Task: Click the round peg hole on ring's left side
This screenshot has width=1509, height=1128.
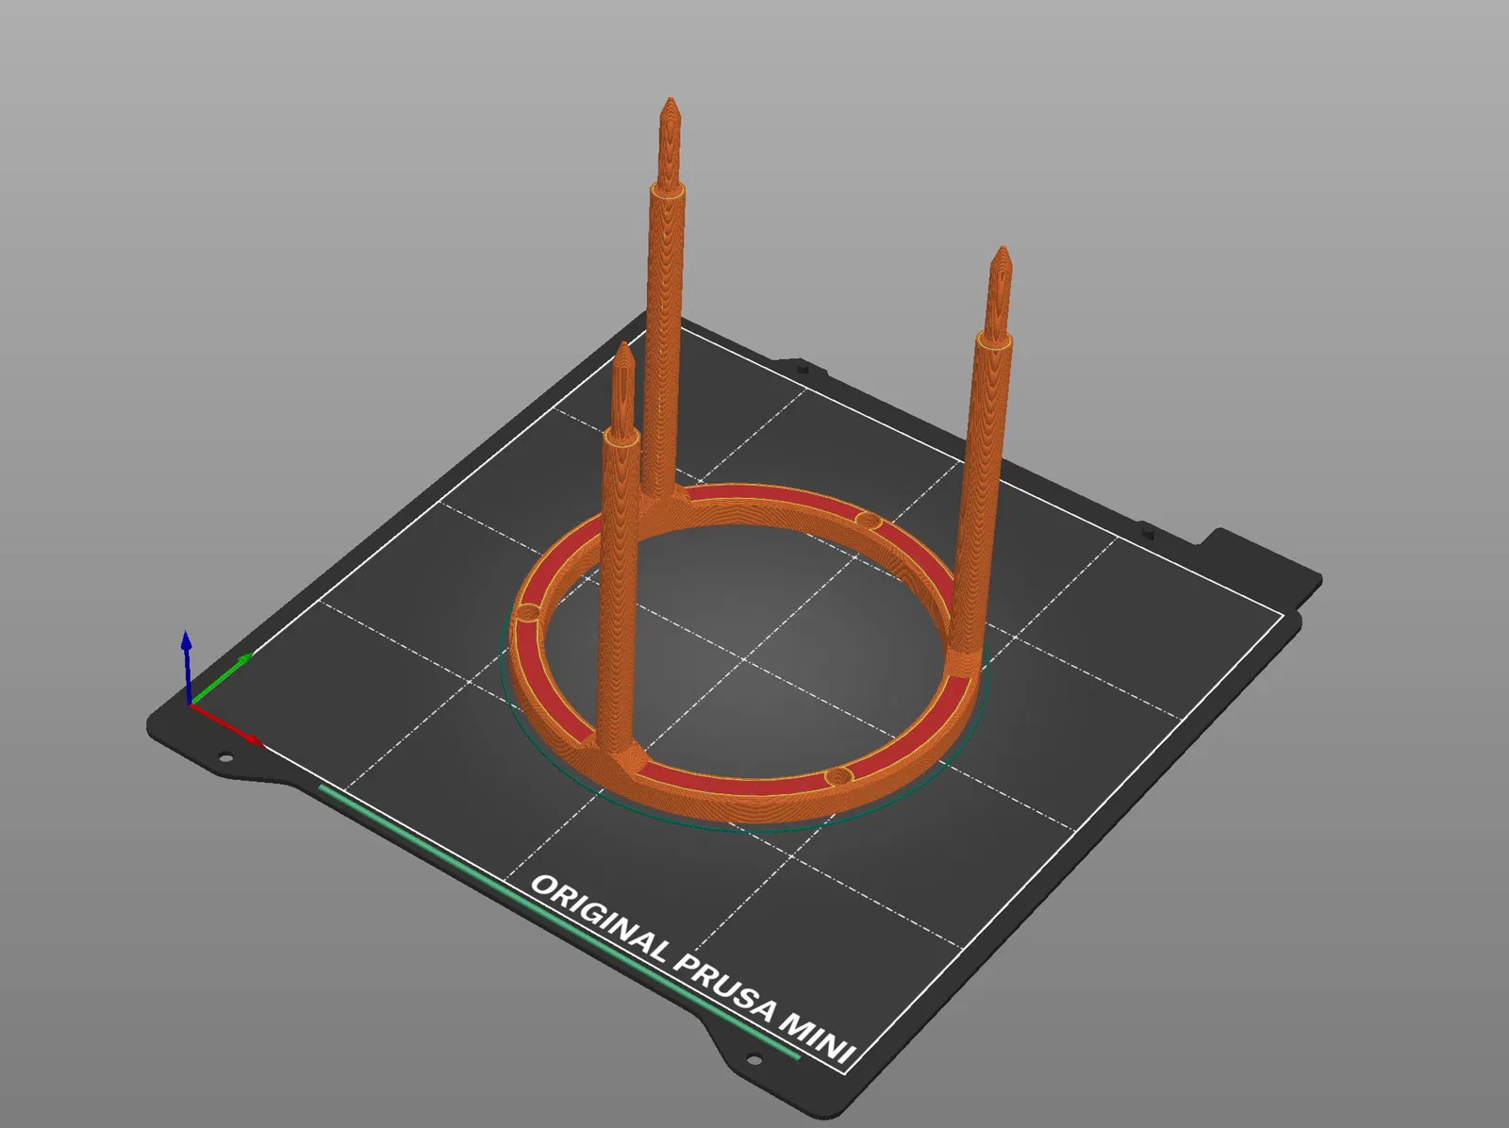Action: [525, 613]
